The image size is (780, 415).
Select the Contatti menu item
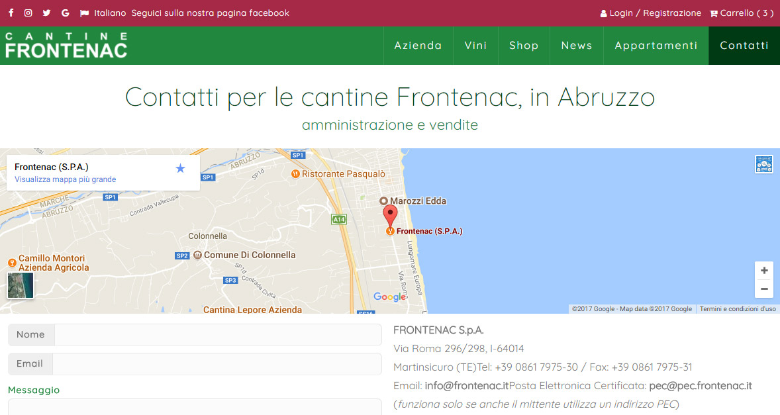[744, 46]
